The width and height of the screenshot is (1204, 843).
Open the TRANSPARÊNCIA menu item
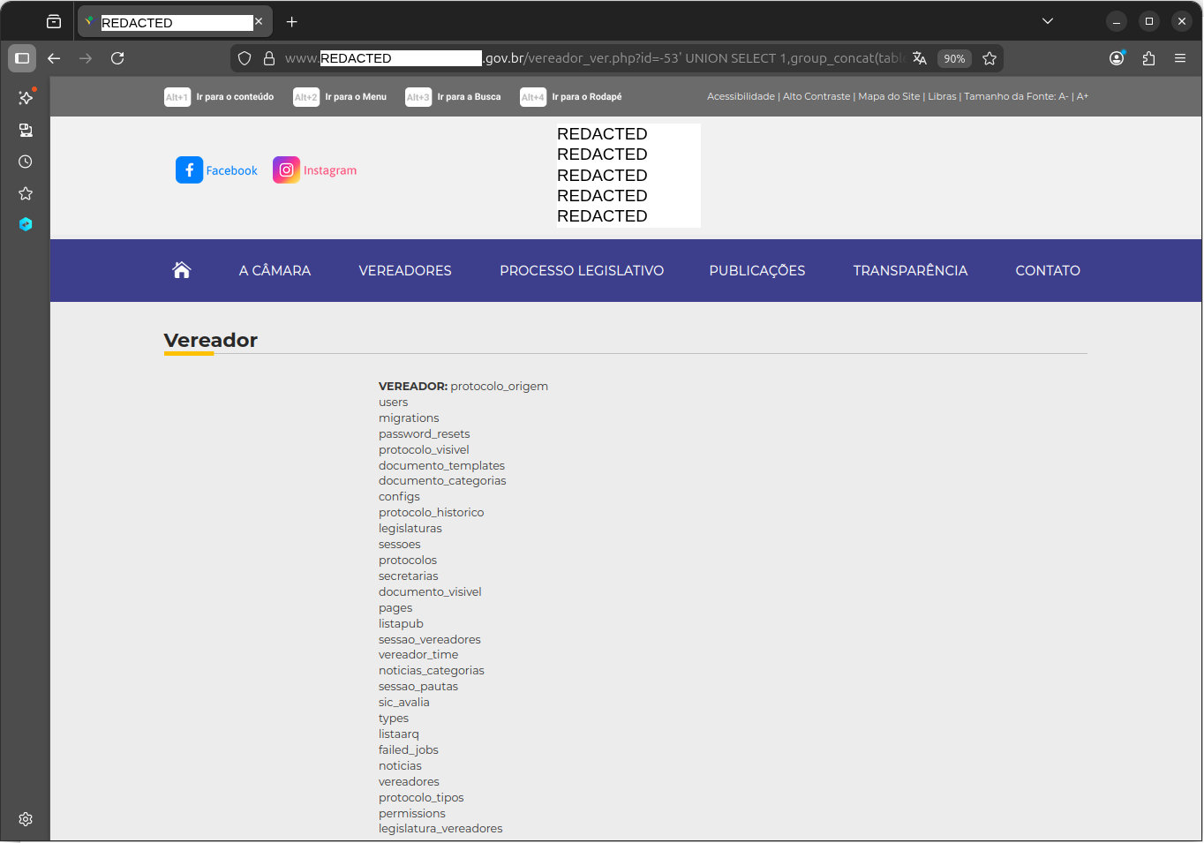(910, 270)
